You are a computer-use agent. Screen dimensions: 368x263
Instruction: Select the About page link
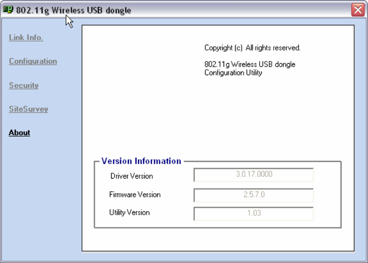point(19,133)
